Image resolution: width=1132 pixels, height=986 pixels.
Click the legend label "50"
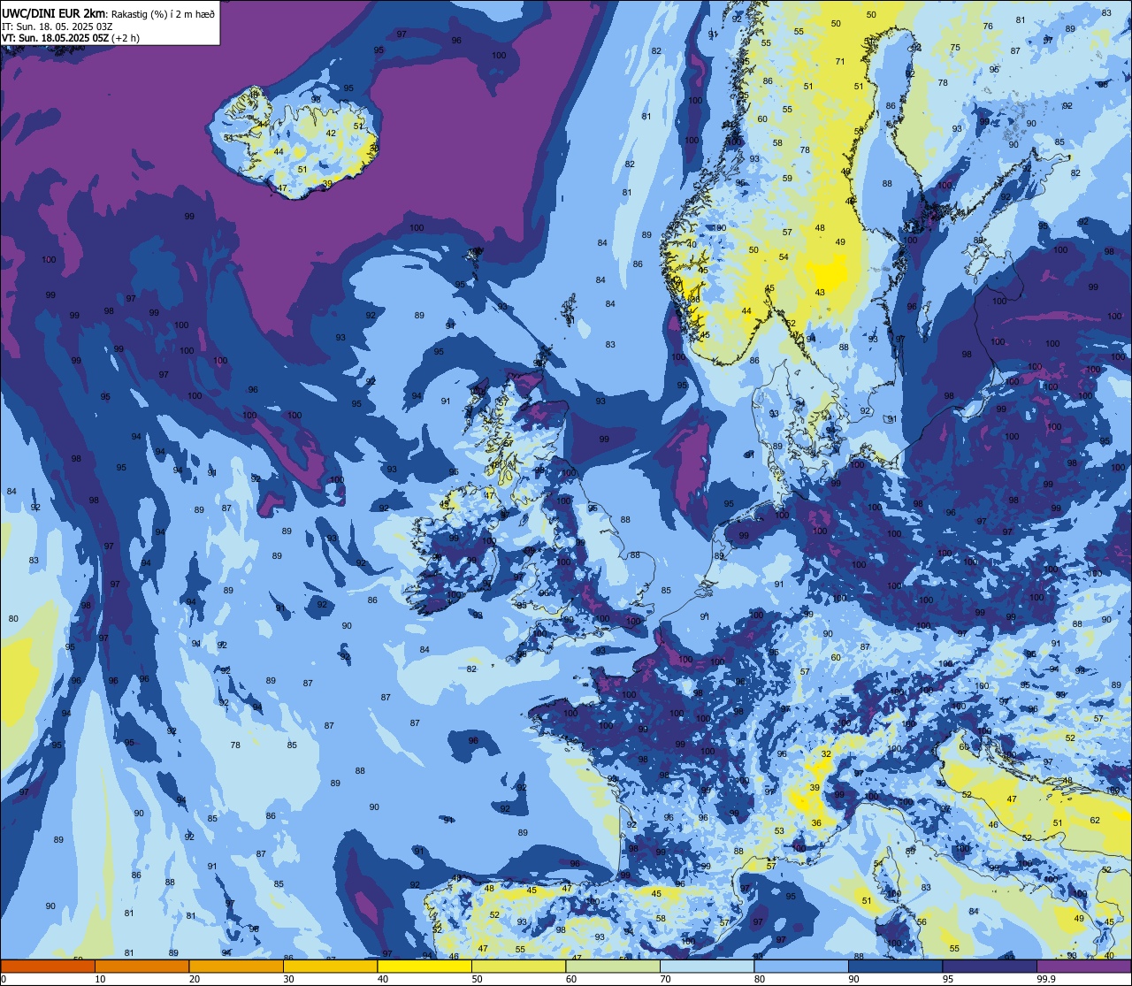(x=477, y=979)
